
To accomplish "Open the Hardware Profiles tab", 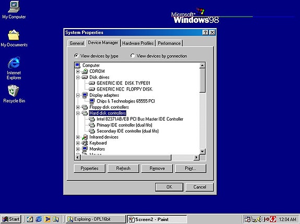I will pyautogui.click(x=138, y=43).
